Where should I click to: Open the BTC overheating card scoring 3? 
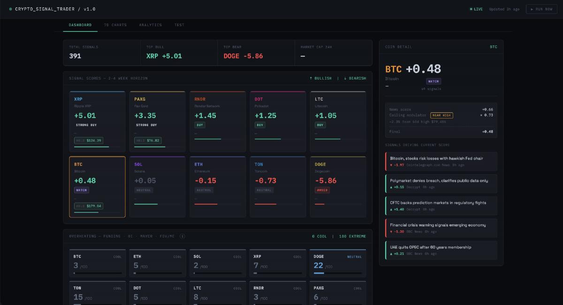(98, 263)
